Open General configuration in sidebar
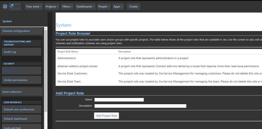262x129 pixels. coord(22,31)
